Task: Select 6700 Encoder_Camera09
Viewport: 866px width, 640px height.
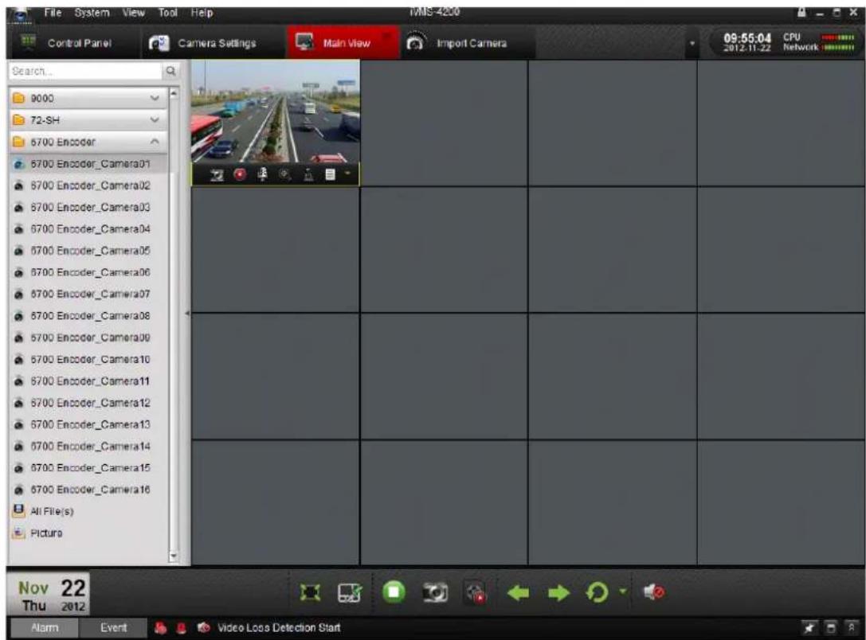Action: tap(88, 338)
